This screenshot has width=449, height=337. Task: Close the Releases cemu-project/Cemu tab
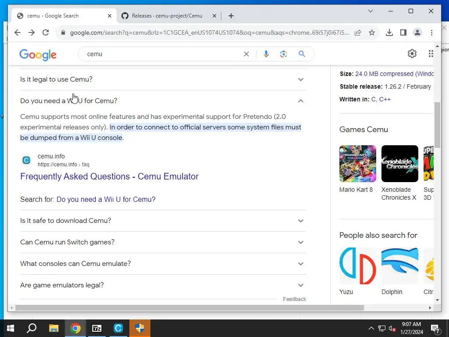coord(214,16)
